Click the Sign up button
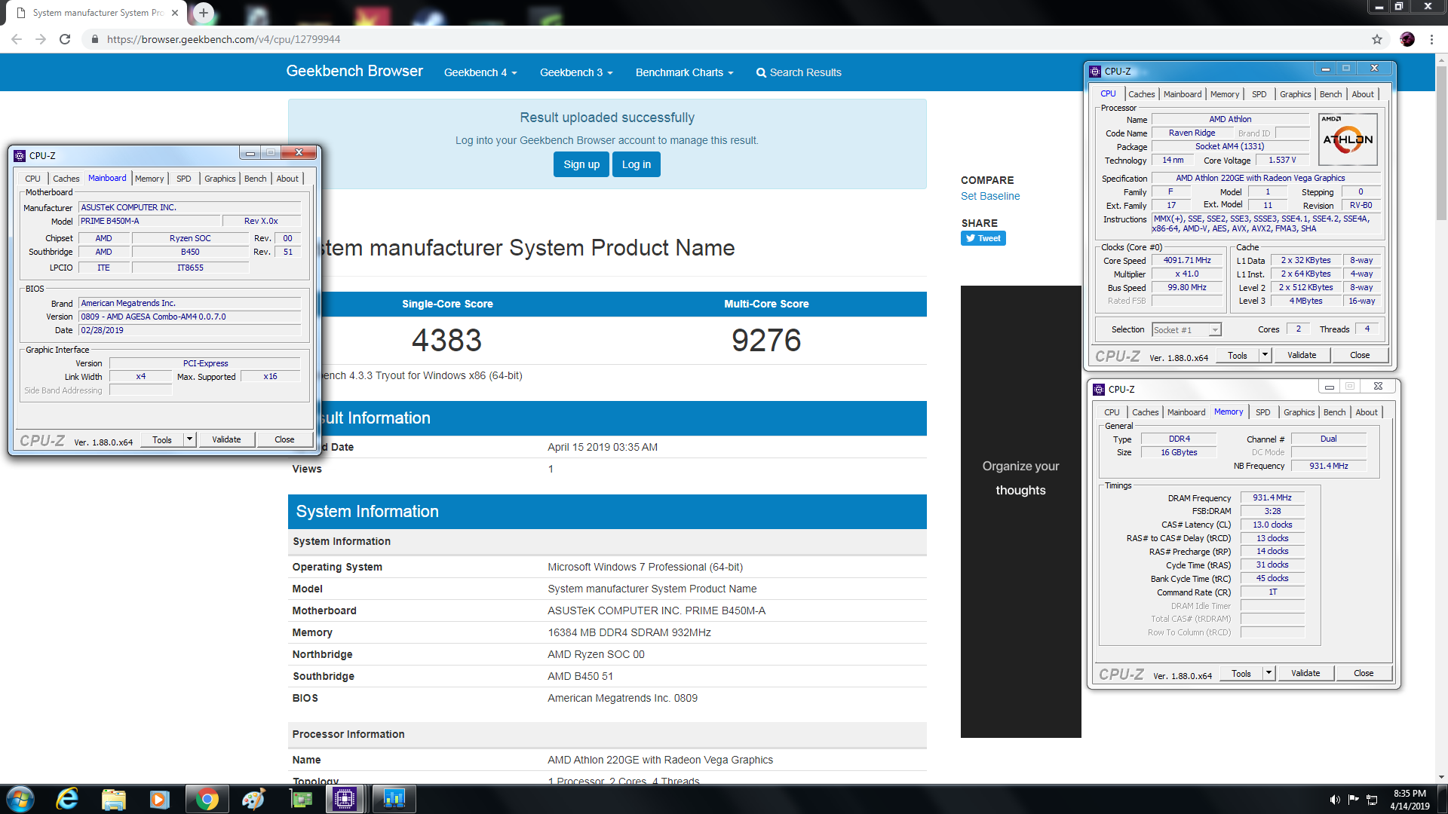The width and height of the screenshot is (1448, 814). [x=581, y=164]
